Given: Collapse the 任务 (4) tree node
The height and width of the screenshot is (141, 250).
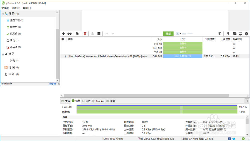Looking at the screenshot, I should click(3, 14).
